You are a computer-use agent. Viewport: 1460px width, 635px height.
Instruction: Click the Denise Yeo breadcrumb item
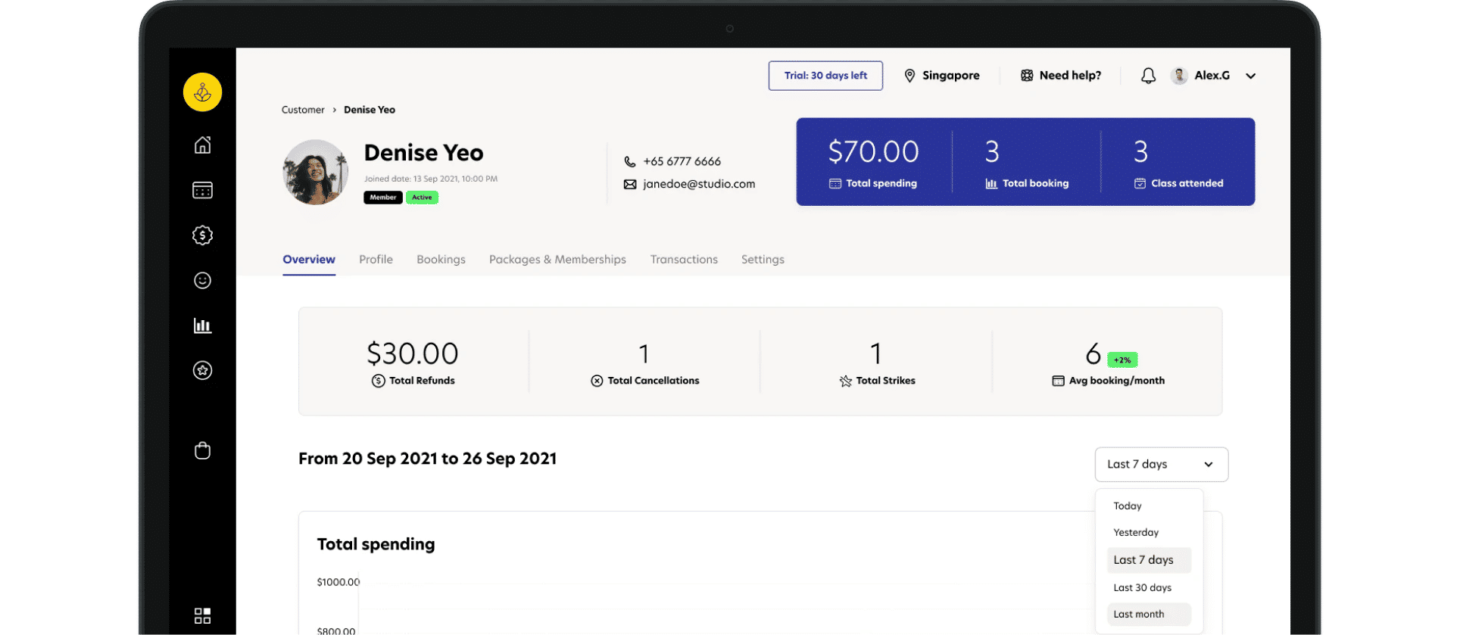[370, 110]
